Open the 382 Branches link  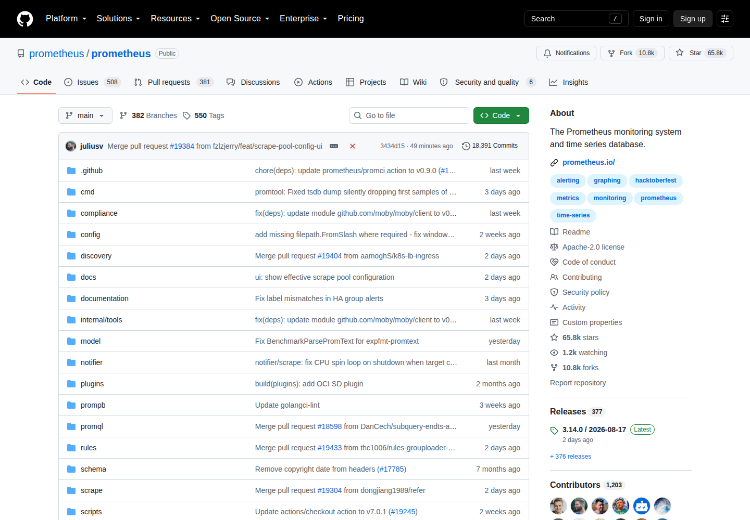tap(148, 115)
